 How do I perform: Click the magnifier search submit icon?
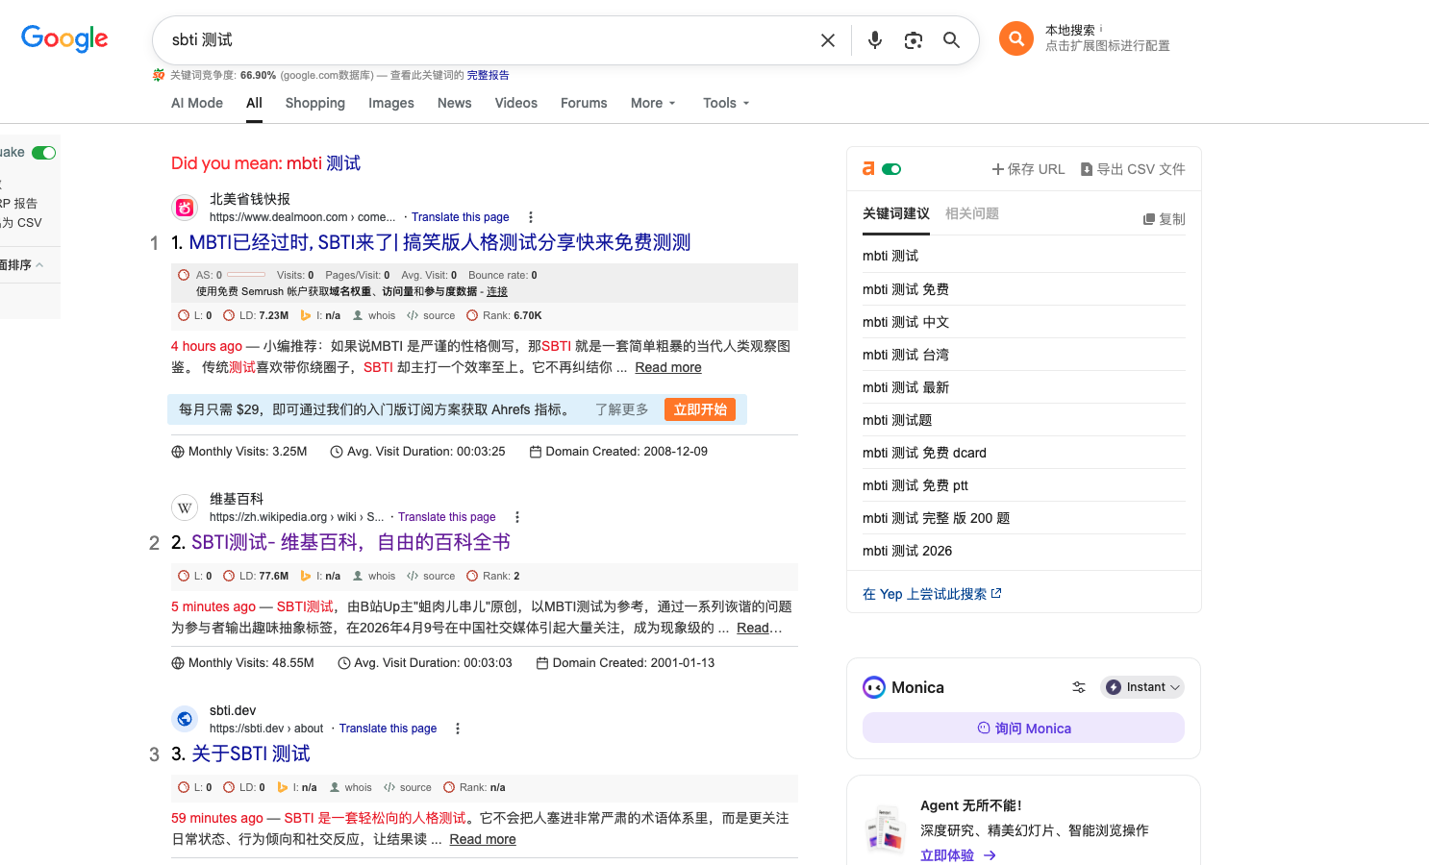(951, 40)
